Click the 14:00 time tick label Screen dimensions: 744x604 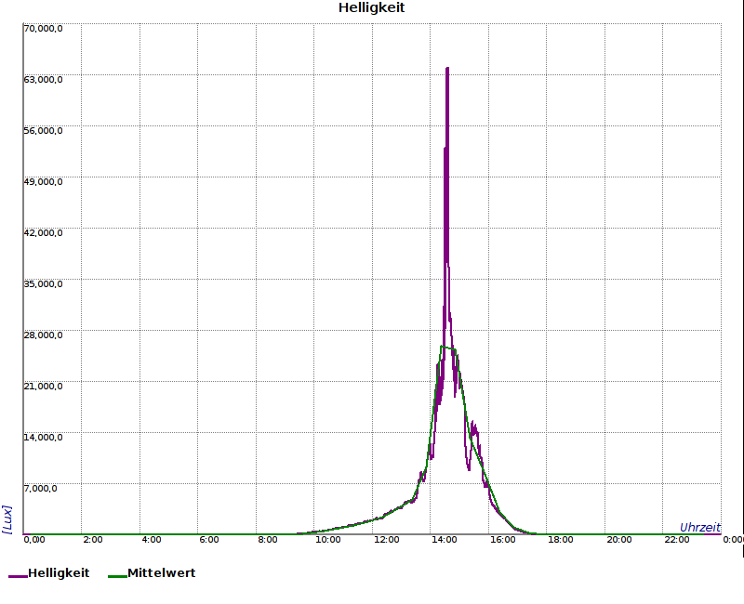(x=445, y=540)
